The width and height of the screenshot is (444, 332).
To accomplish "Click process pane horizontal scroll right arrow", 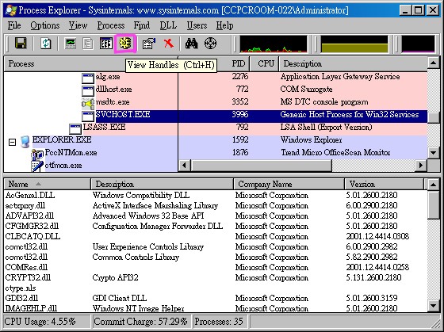I will coord(421,165).
